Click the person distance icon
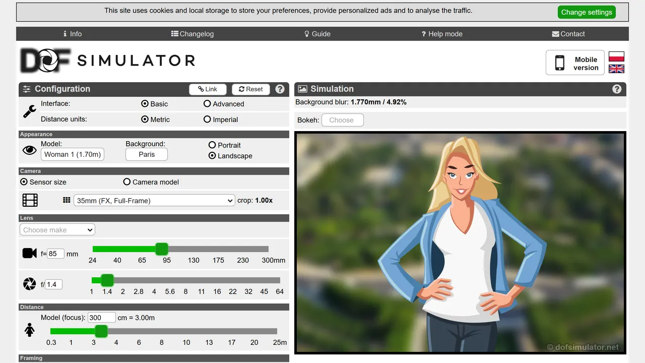This screenshot has width=645, height=363. click(x=30, y=330)
